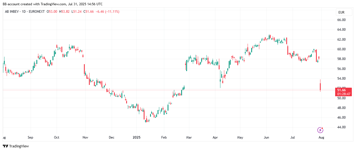
Task: Click the 58.00 price axis label
Action: pos(341,59)
